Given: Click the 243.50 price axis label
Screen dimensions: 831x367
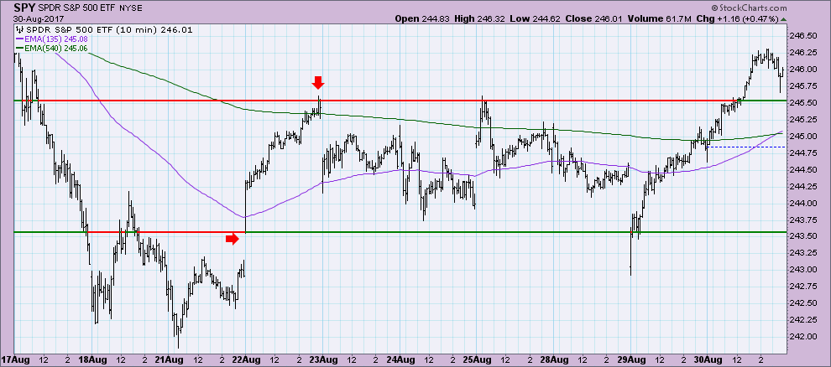Looking at the screenshot, I should click(x=802, y=236).
